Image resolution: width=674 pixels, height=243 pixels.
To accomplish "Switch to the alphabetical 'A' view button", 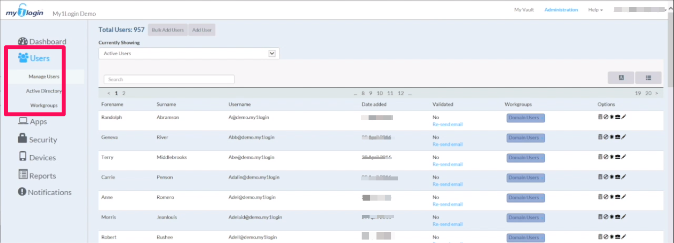I will 621,78.
